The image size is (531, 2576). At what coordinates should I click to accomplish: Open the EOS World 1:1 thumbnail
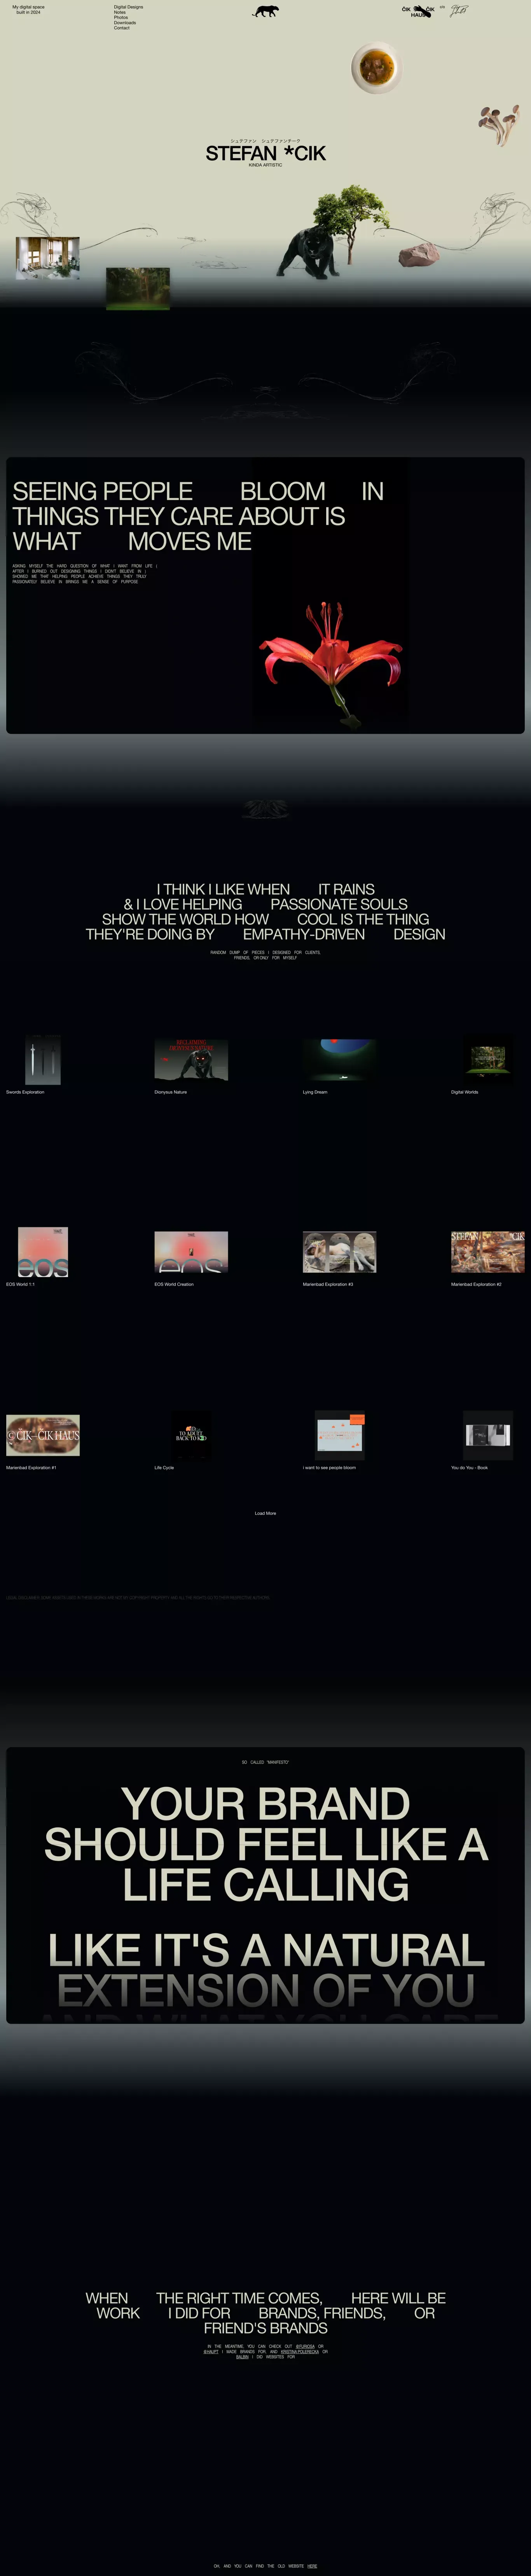(43, 1252)
